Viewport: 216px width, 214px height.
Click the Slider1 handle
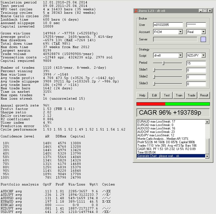tap(154, 70)
